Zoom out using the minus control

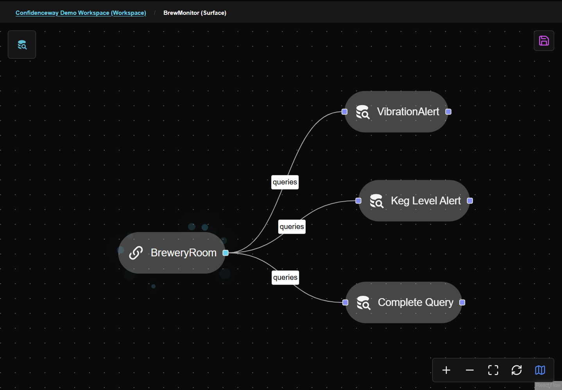(x=470, y=370)
